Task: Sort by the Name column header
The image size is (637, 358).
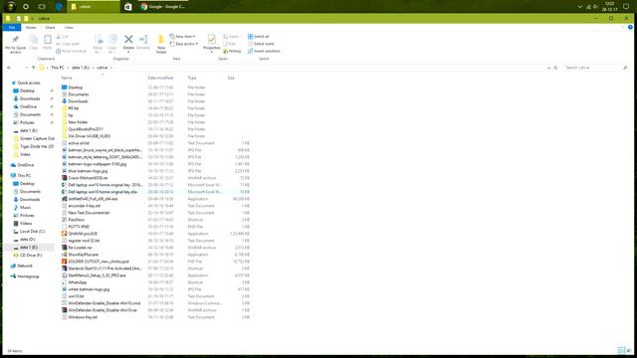Action: click(67, 78)
